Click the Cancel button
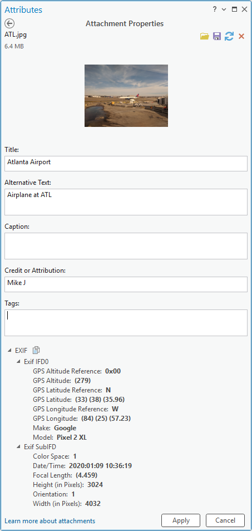252x531 pixels. click(x=225, y=520)
